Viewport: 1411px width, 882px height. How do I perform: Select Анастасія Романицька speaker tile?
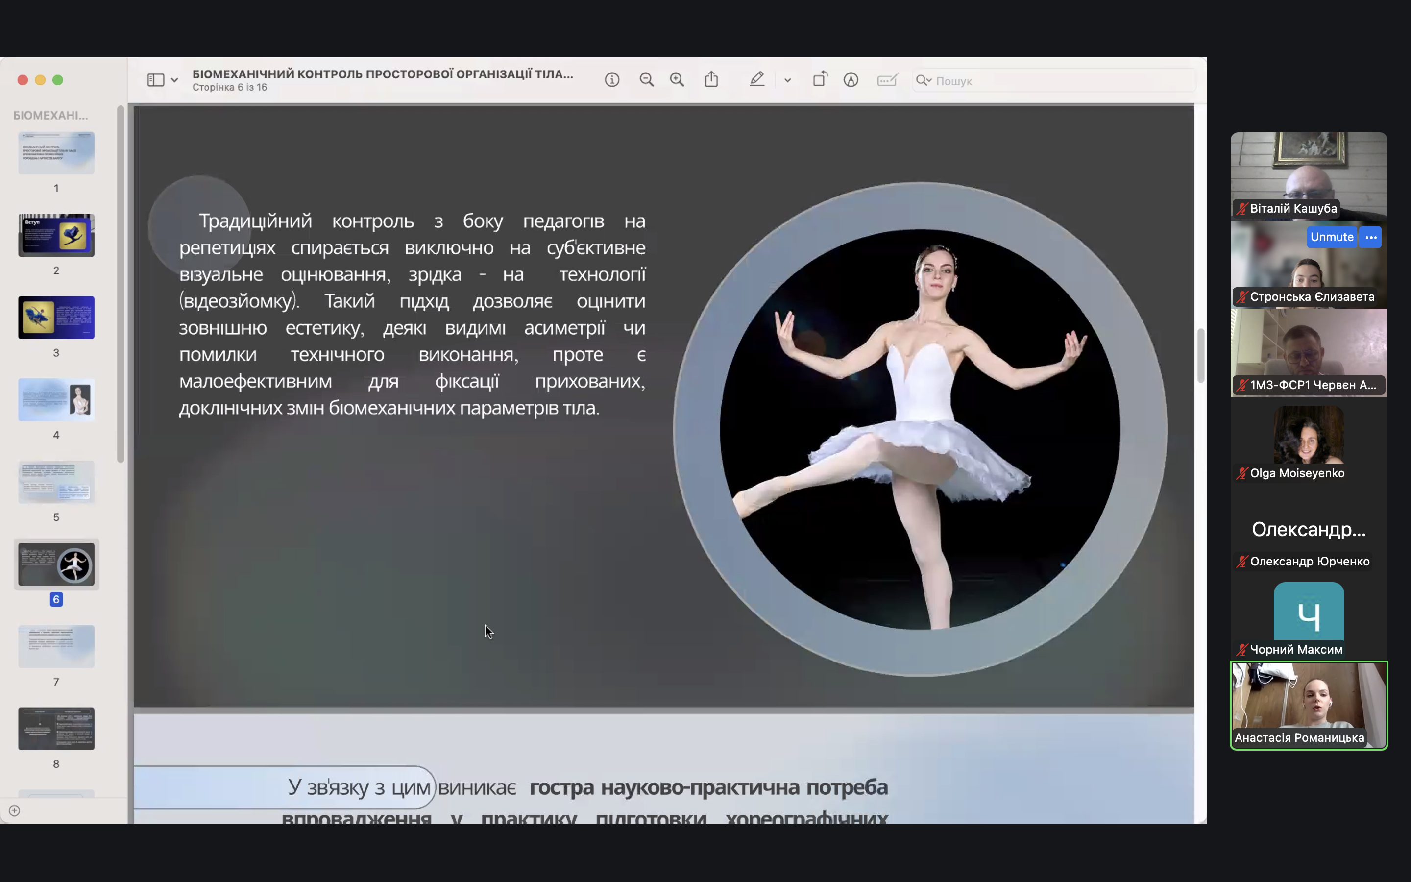(1309, 705)
